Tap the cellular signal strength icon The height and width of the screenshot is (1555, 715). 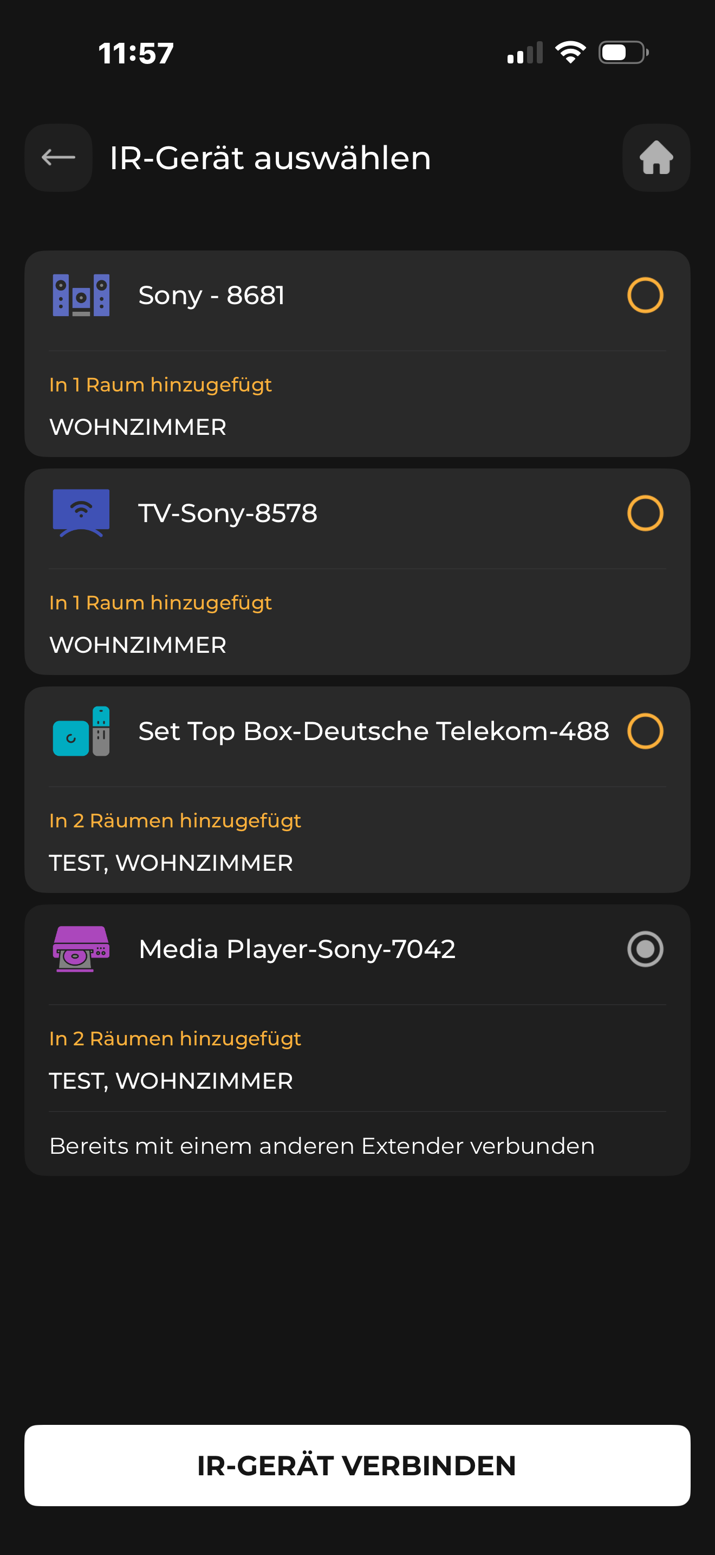pos(525,53)
